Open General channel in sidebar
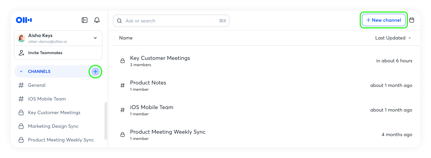 37,85
